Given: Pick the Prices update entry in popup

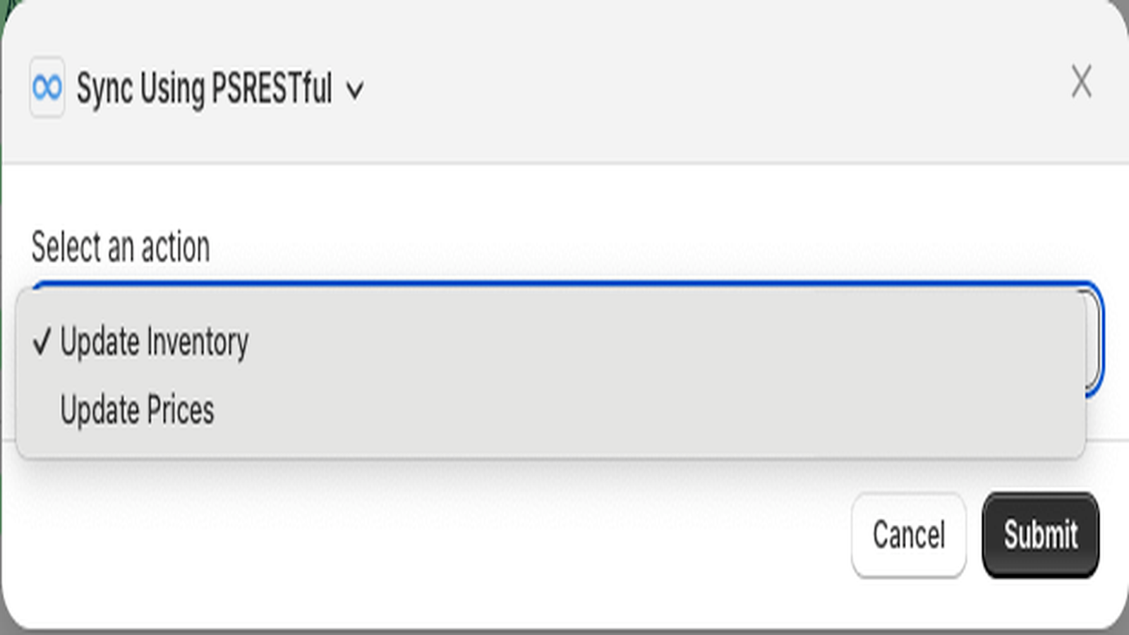Looking at the screenshot, I should [x=137, y=410].
